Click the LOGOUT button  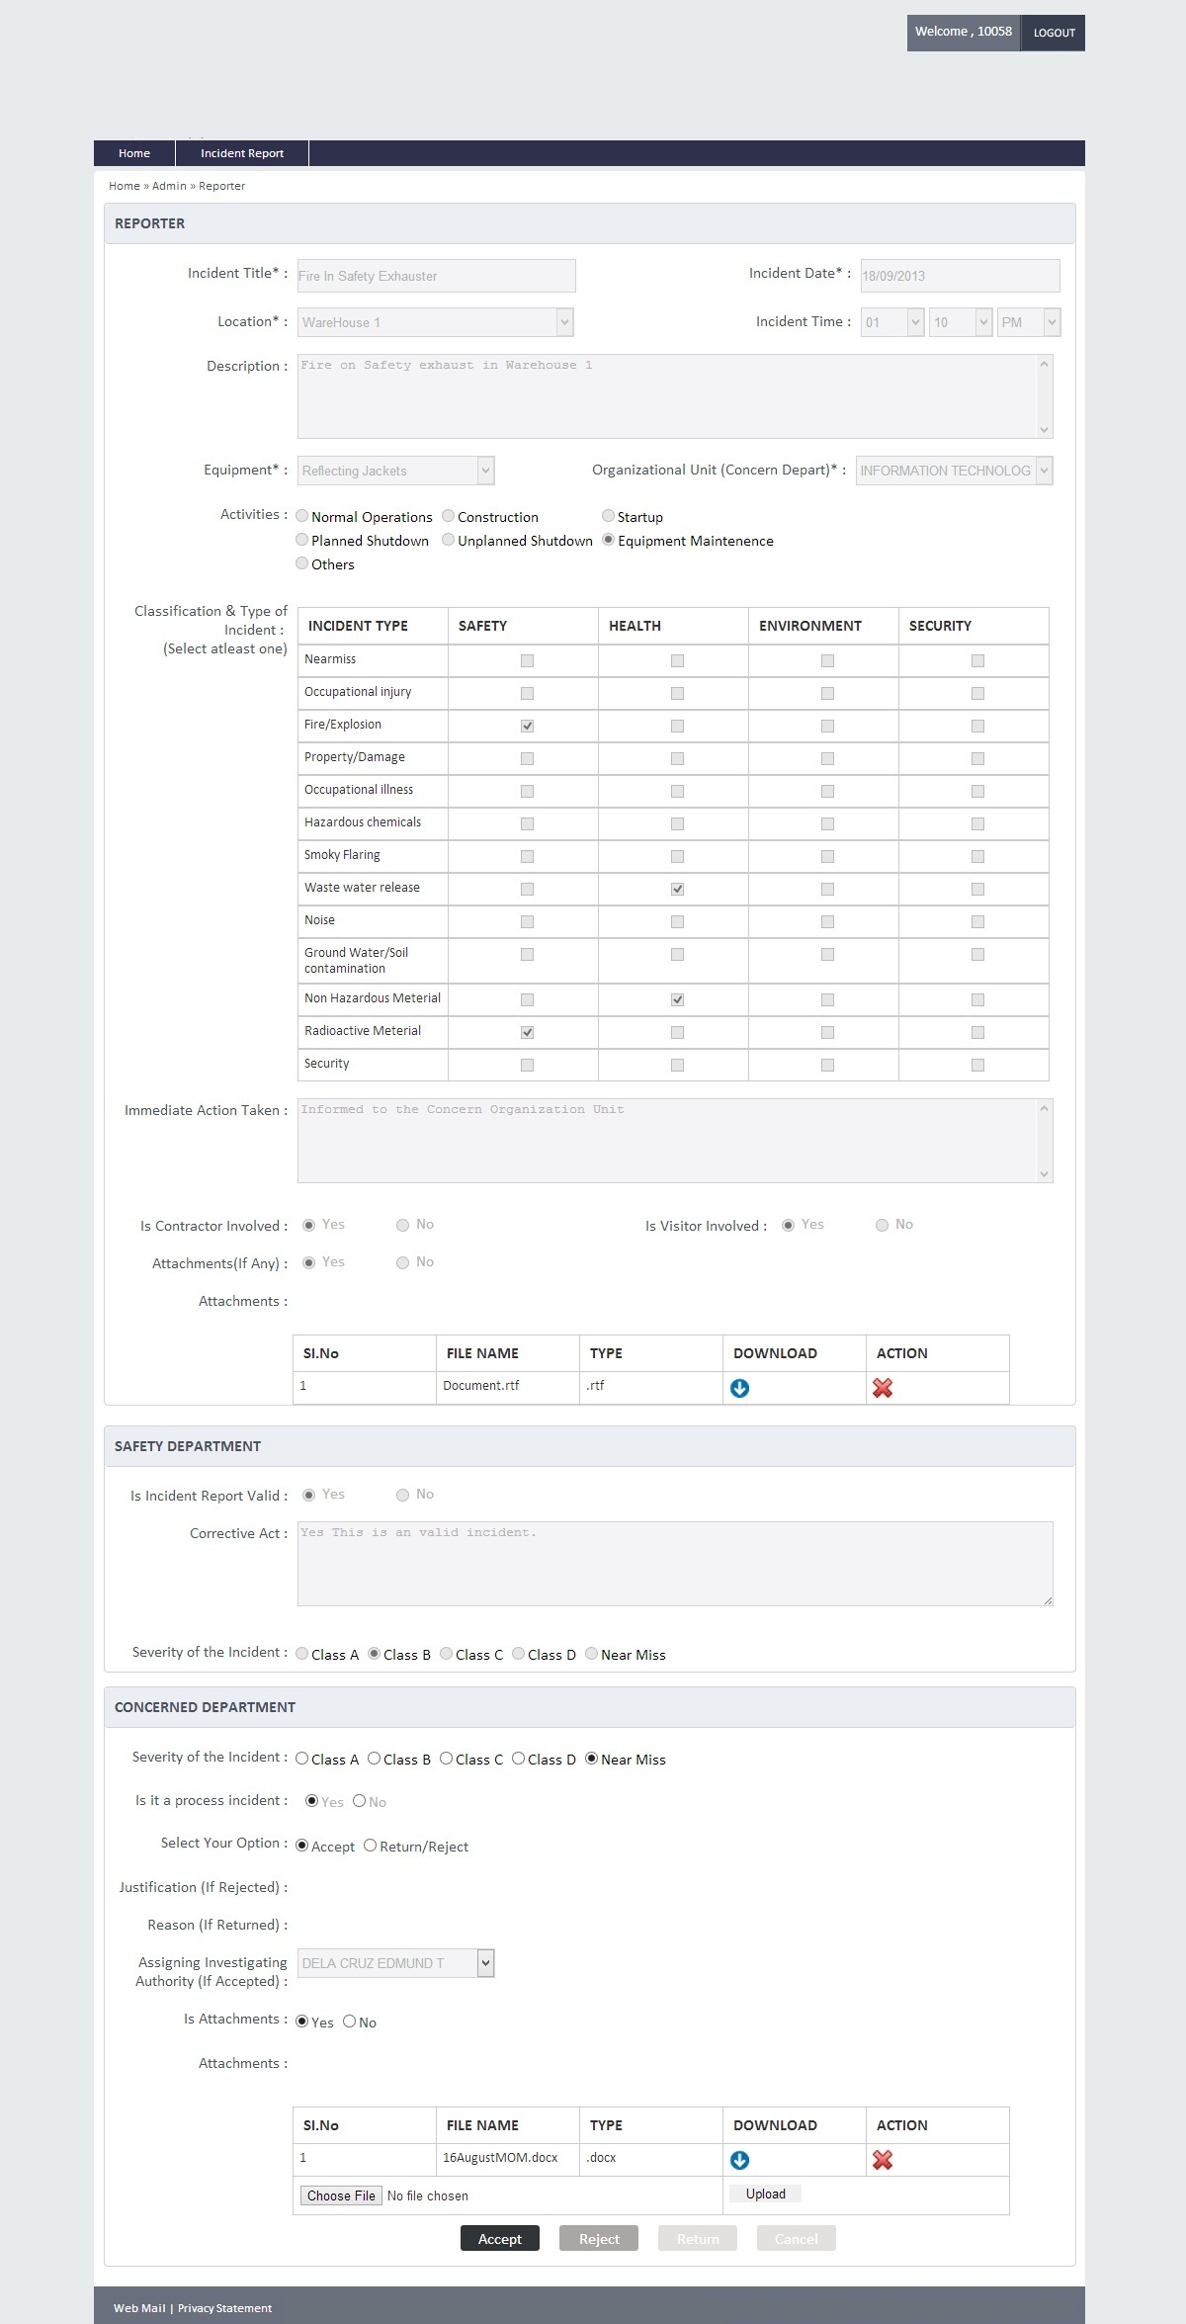pyautogui.click(x=1054, y=33)
